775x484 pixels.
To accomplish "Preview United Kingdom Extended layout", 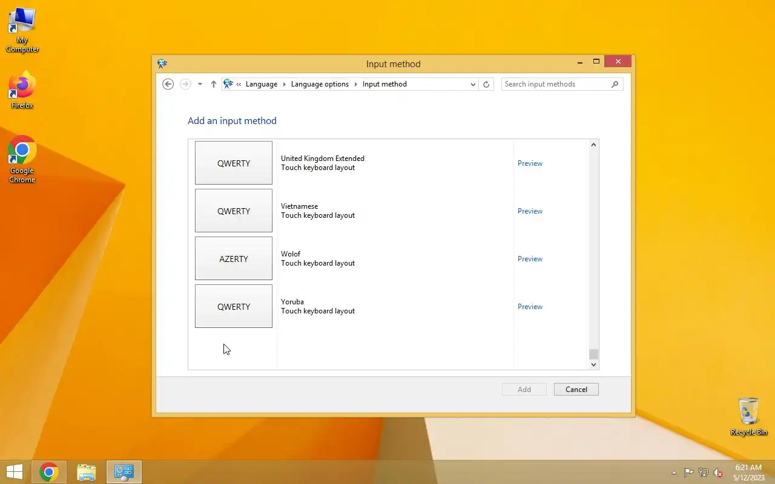I will pos(530,163).
